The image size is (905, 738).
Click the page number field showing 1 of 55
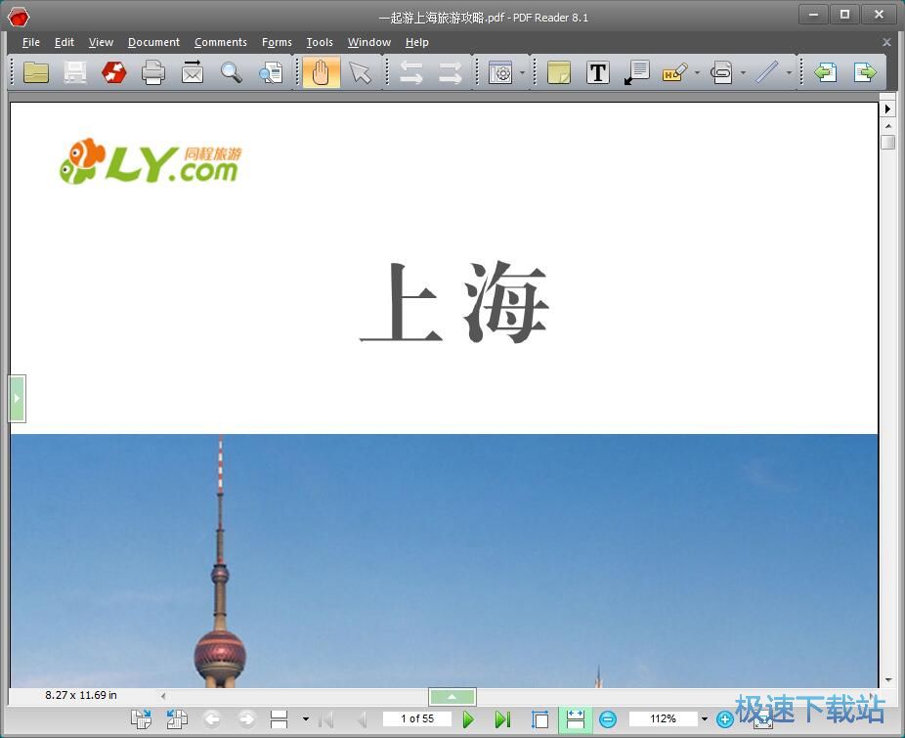coord(417,718)
